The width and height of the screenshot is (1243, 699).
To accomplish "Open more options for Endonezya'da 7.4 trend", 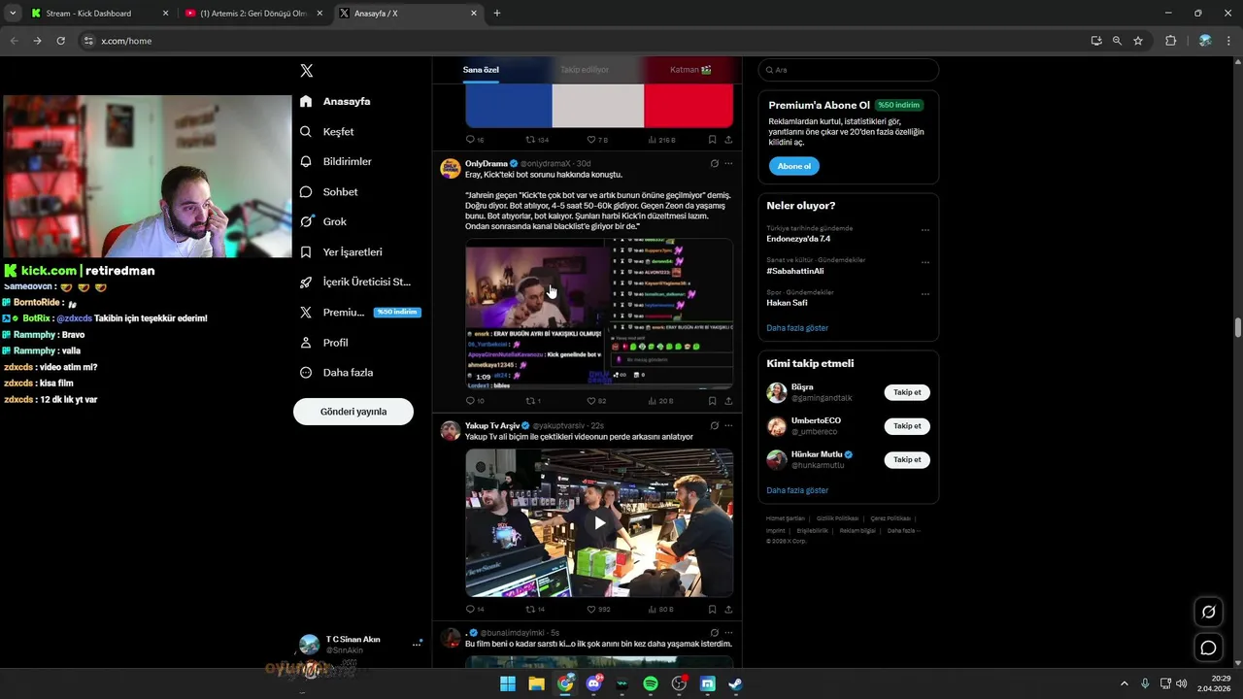I will 925,230.
